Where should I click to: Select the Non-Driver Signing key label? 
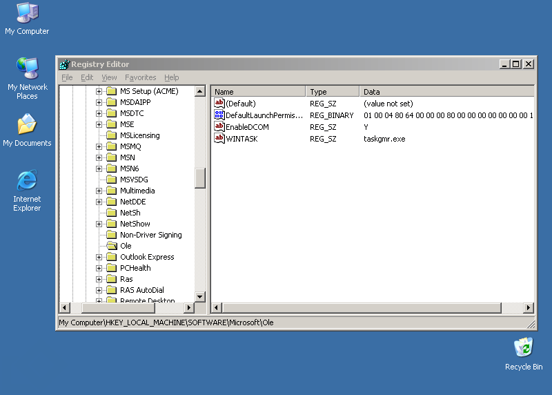[151, 235]
